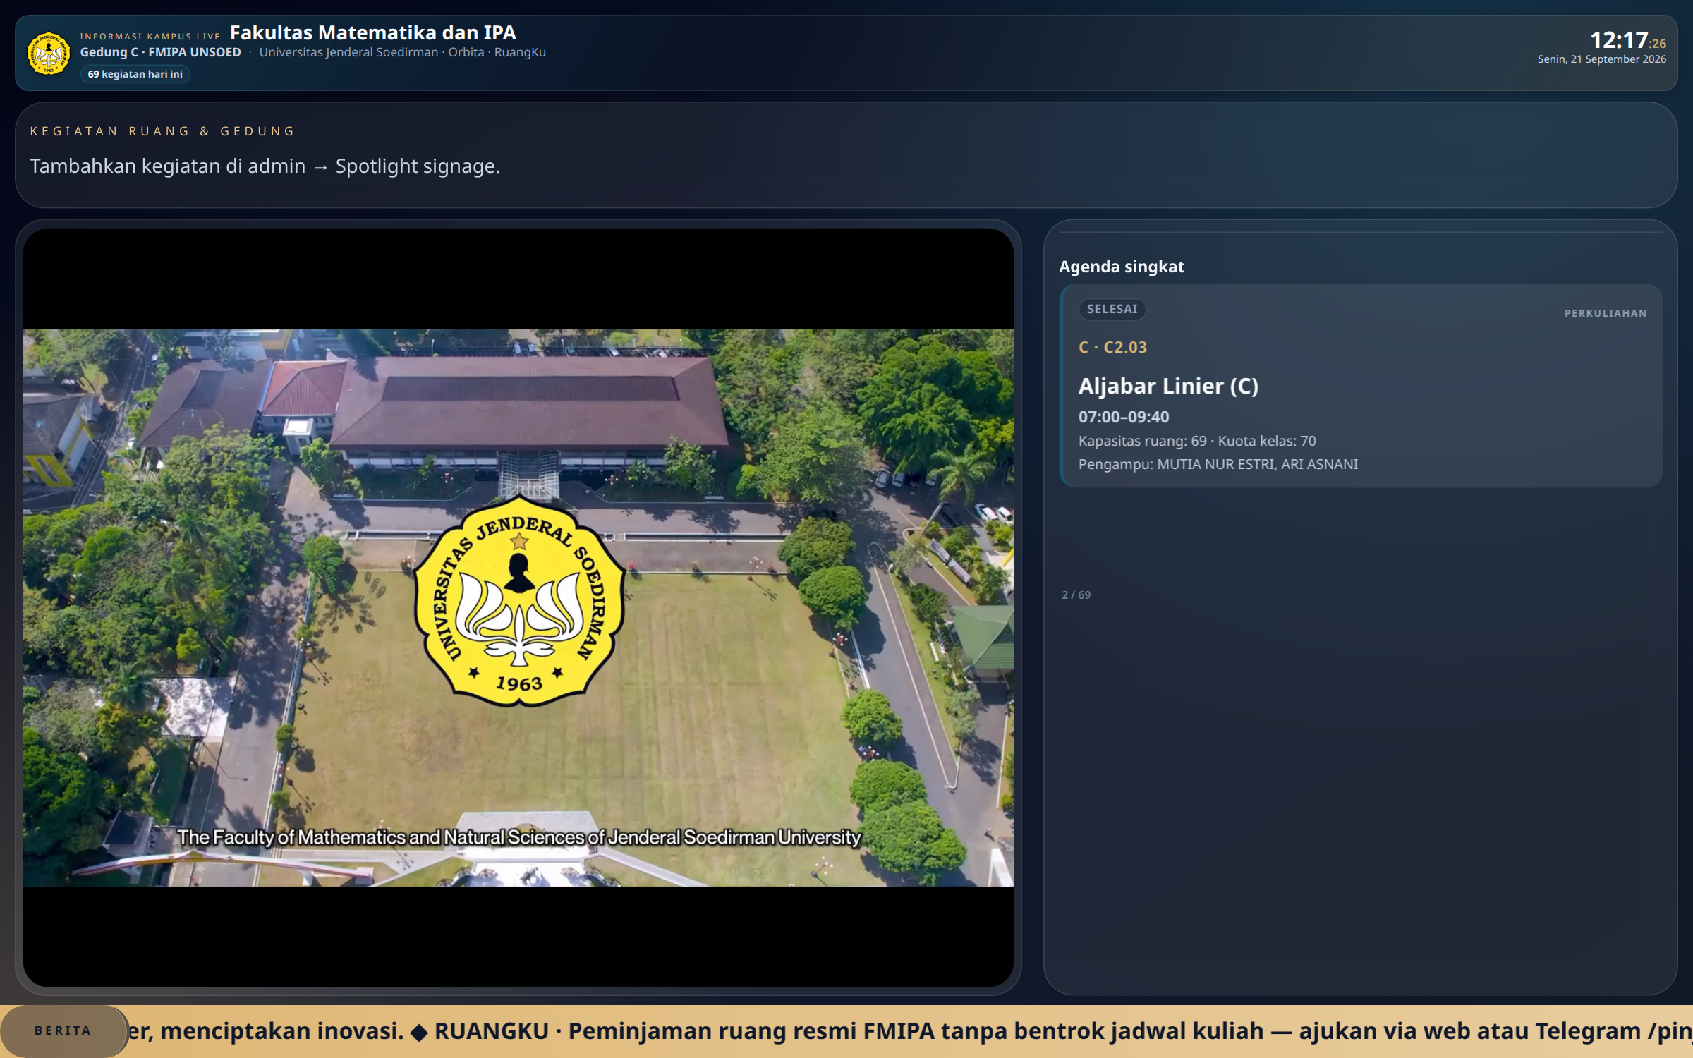Click the 'BERITA' ticker label

[x=63, y=1030]
